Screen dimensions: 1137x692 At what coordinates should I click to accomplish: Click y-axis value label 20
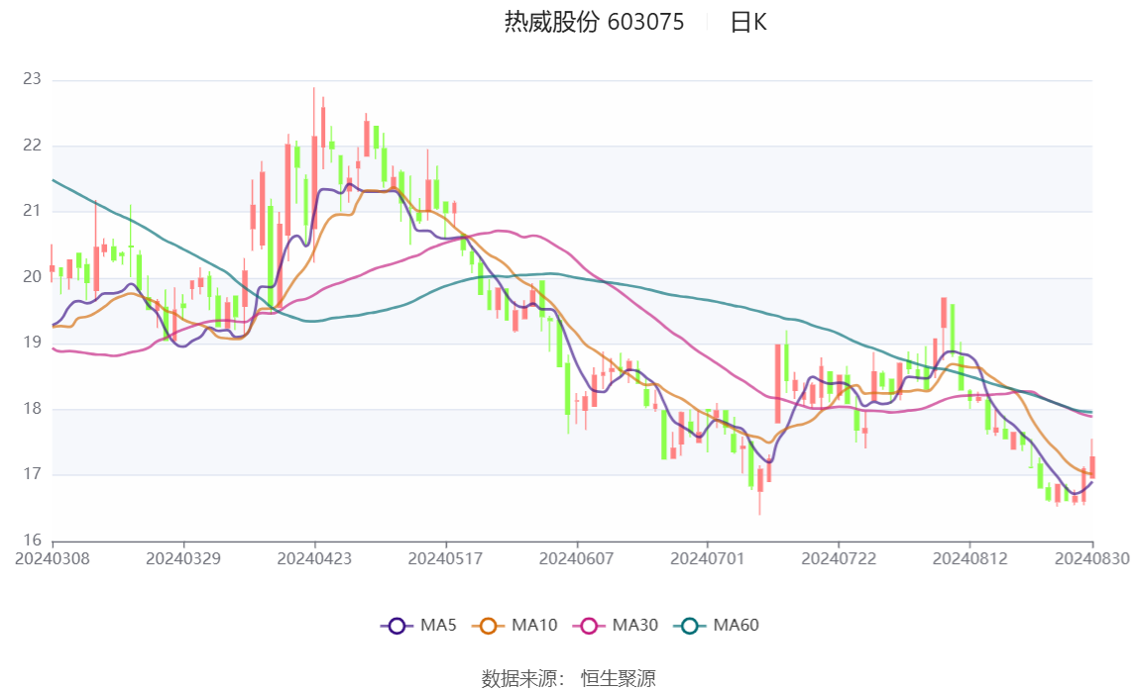click(32, 277)
